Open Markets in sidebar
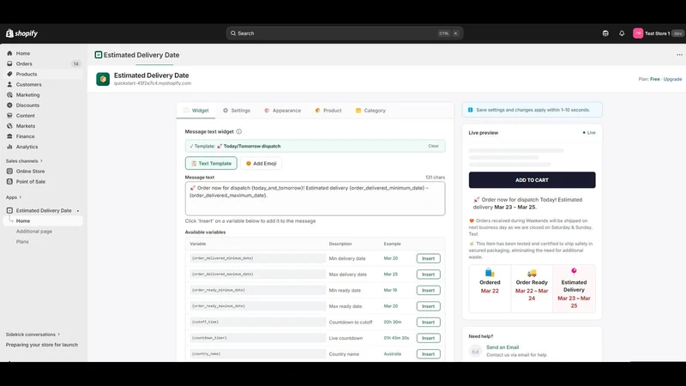 click(26, 126)
